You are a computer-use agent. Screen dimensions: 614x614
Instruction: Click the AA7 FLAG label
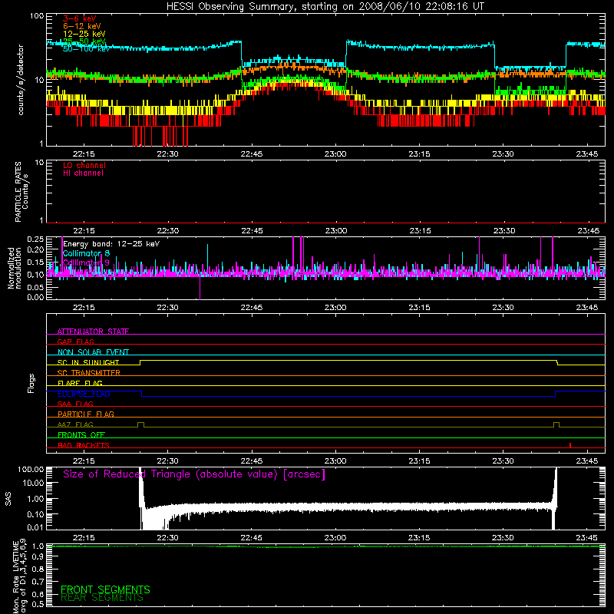[x=75, y=424]
